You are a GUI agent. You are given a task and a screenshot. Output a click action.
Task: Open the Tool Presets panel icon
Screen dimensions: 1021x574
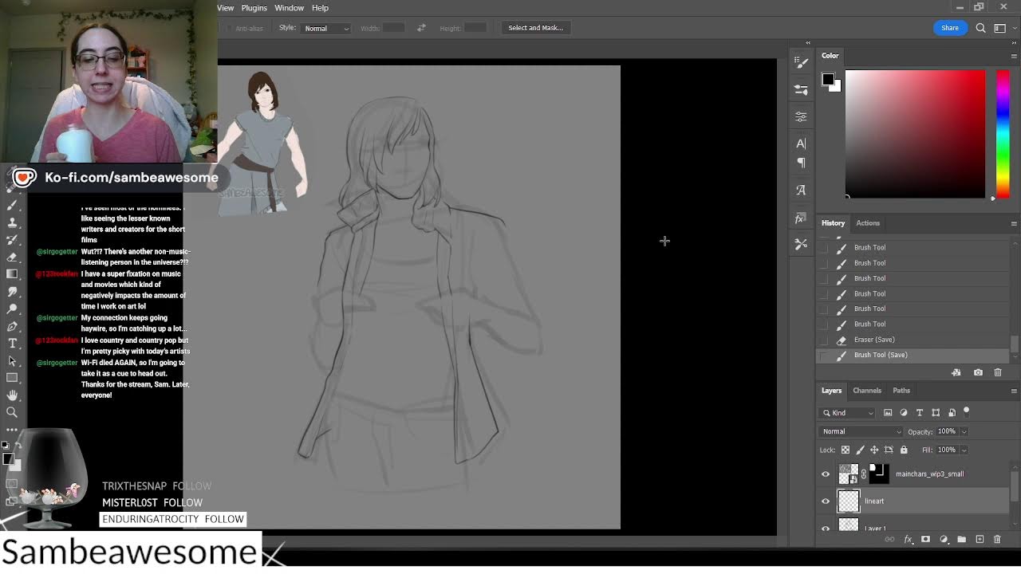(x=801, y=244)
